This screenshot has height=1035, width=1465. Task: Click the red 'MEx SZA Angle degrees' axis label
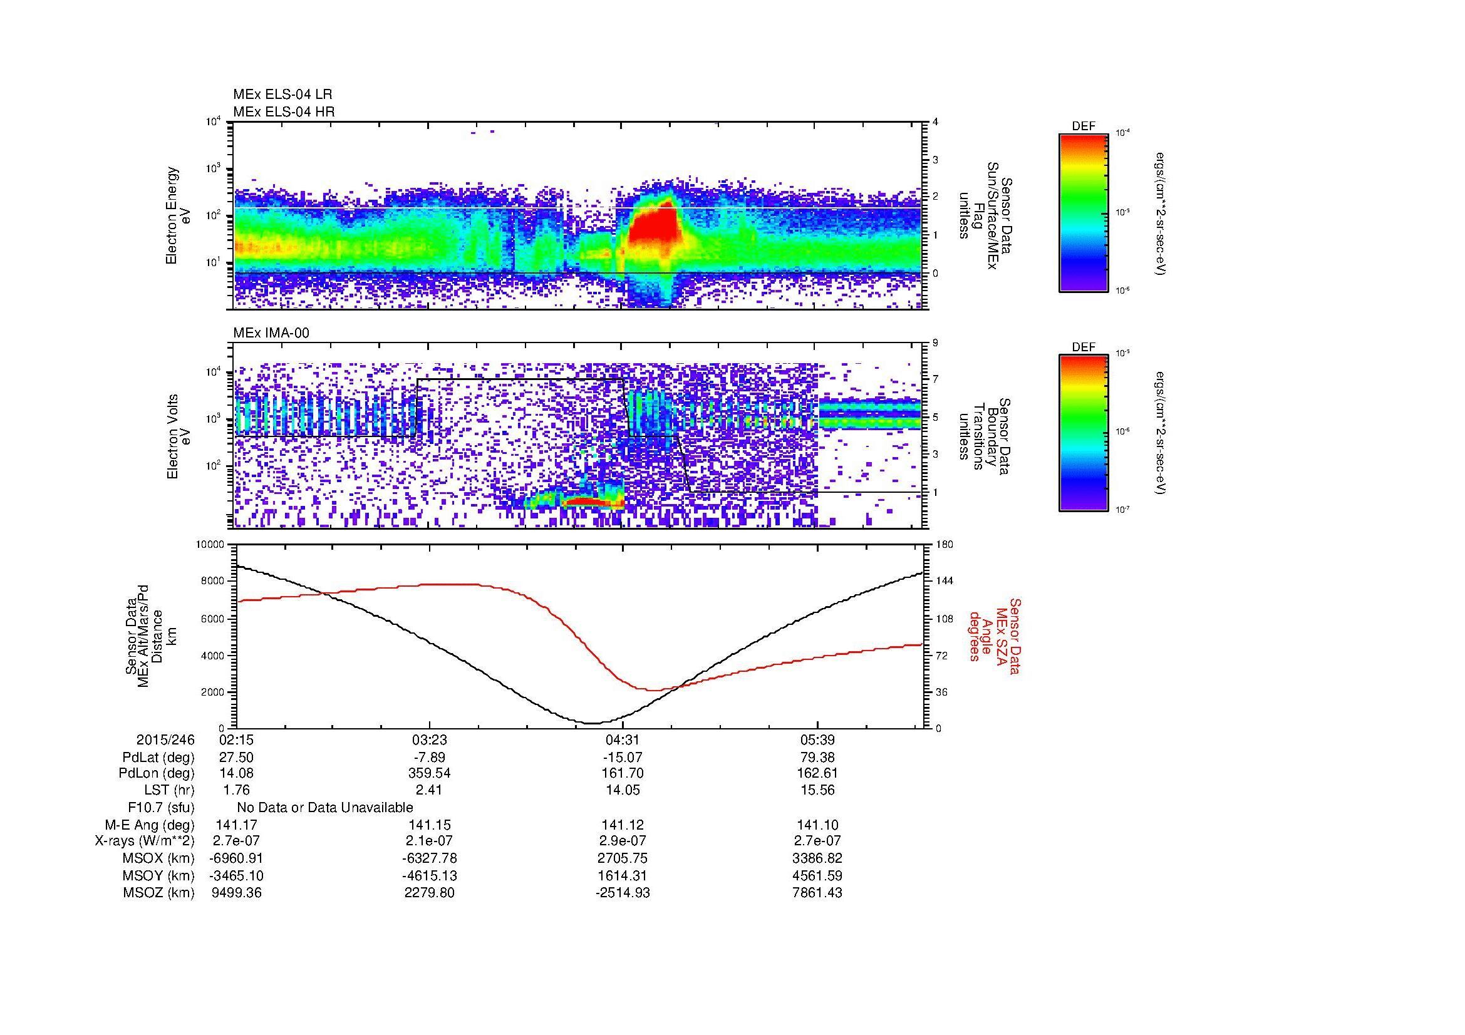tap(994, 636)
